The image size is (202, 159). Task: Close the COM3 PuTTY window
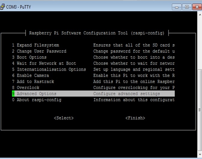point(197,7)
